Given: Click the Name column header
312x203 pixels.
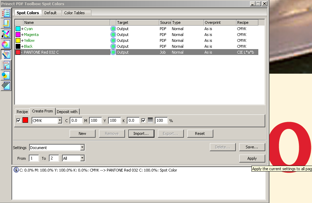Looking at the screenshot, I should 66,22.
